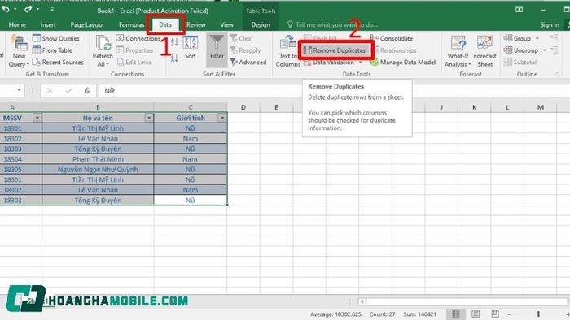Open the Họ và tên filter dropdown
This screenshot has width=570, height=320.
(x=149, y=118)
